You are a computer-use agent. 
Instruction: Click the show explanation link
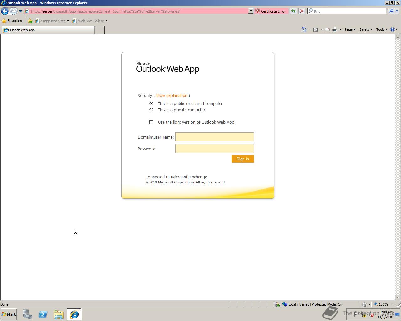[171, 96]
